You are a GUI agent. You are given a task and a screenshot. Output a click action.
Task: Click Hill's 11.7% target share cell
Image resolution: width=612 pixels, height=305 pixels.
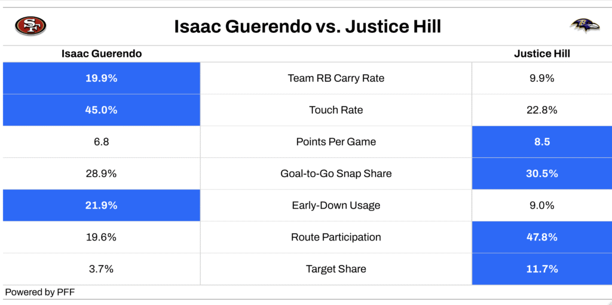click(541, 269)
